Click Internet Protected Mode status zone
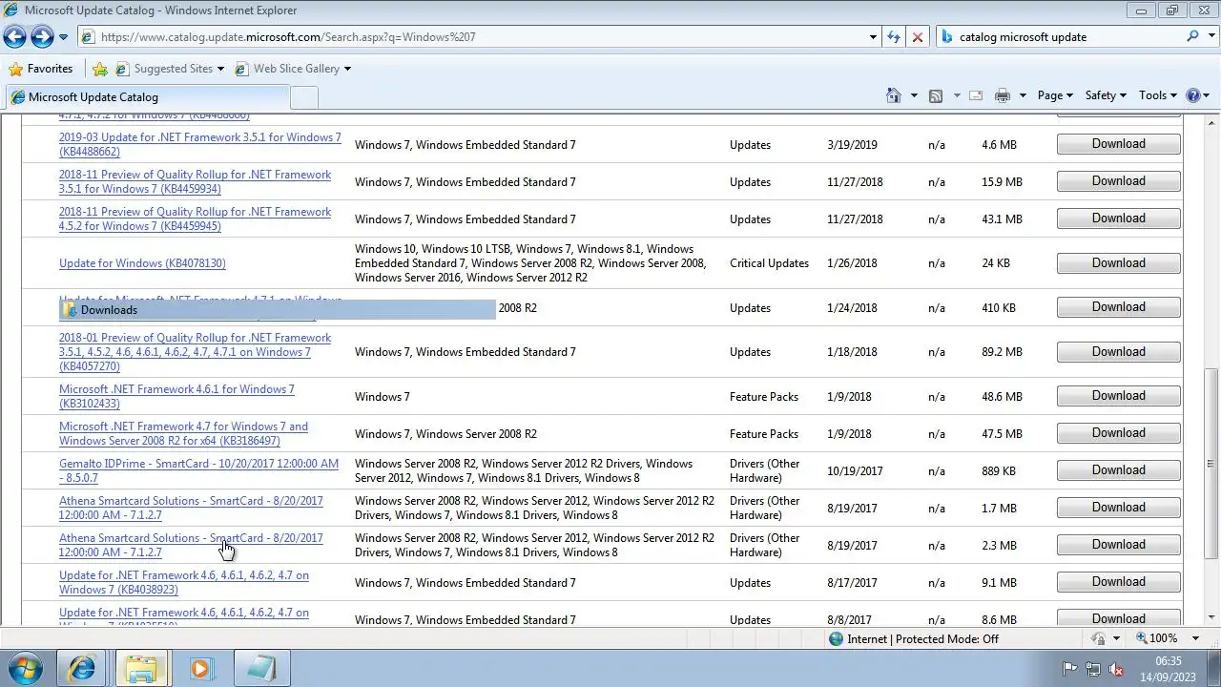The width and height of the screenshot is (1221, 687). (914, 639)
